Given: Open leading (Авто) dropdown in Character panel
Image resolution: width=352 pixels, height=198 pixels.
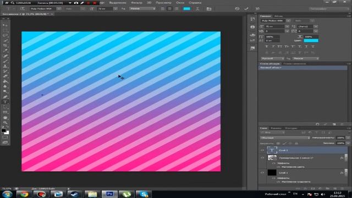Looking at the screenshot, I should click(x=316, y=26).
